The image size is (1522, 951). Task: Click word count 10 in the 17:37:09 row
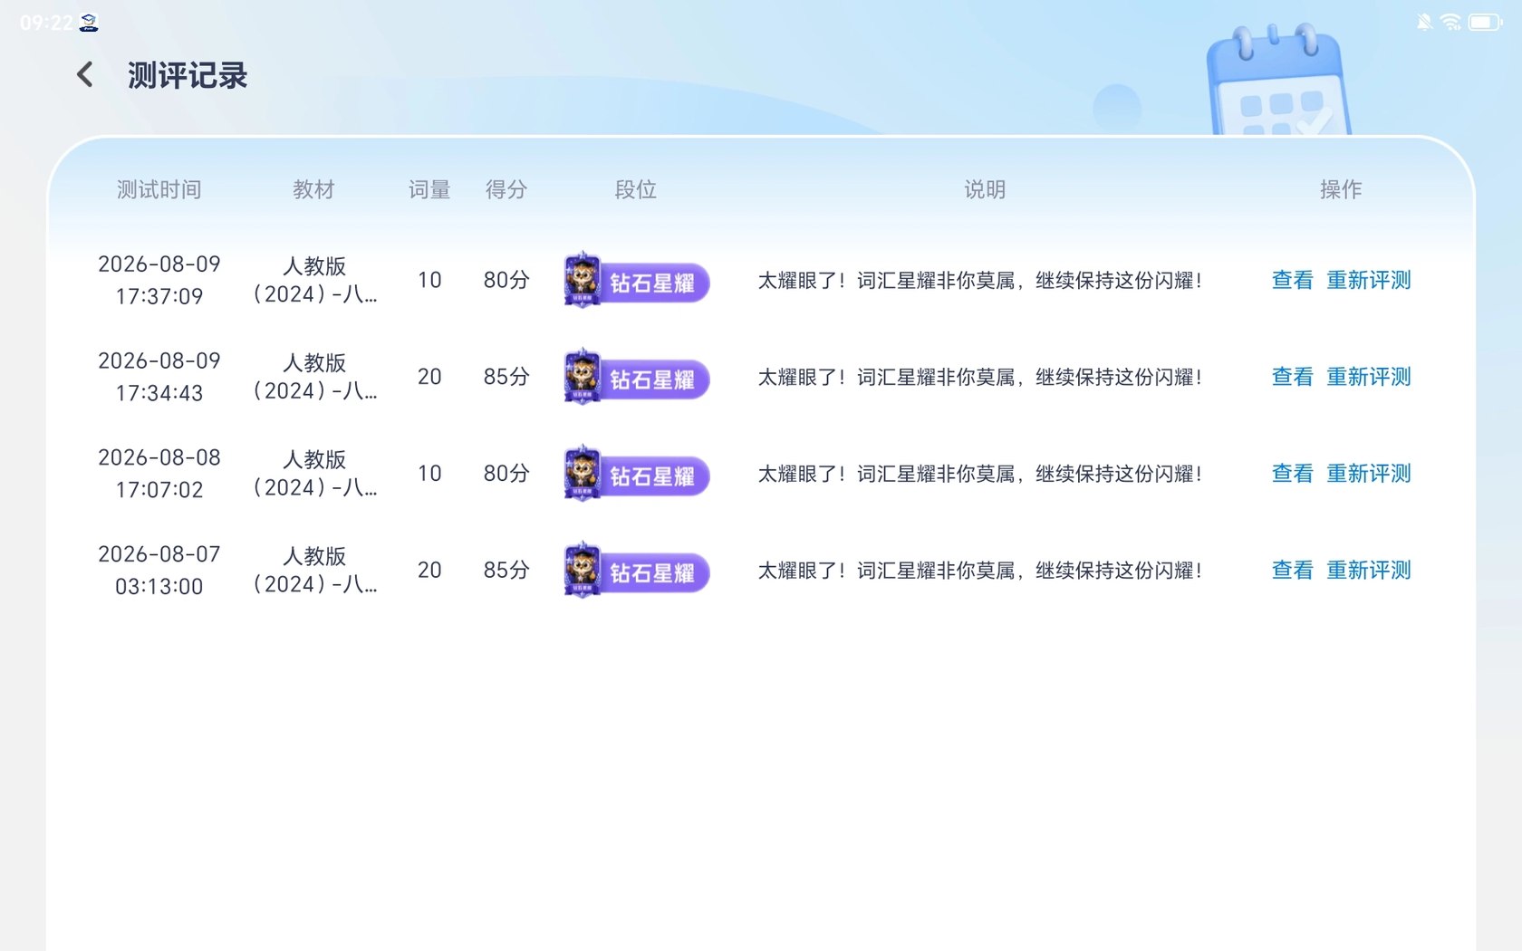click(429, 280)
